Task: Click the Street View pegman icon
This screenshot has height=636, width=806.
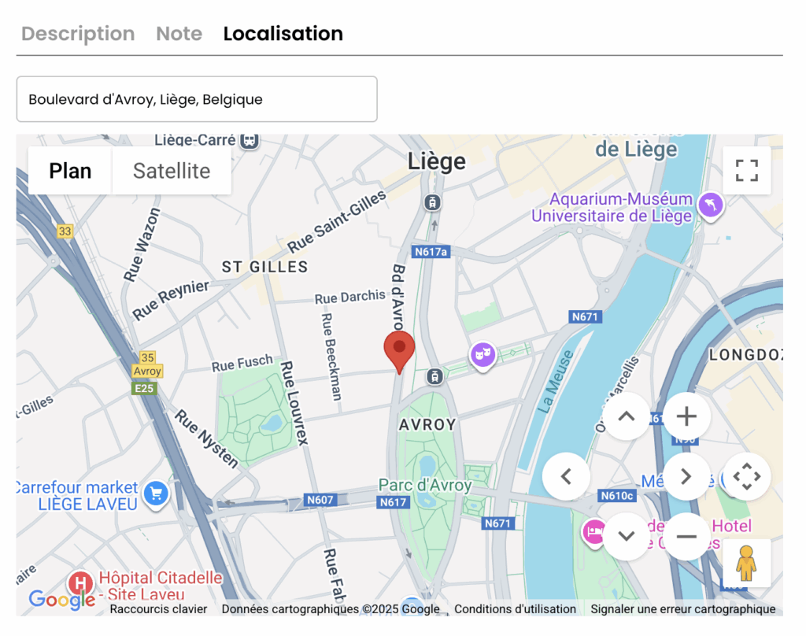Action: click(746, 563)
